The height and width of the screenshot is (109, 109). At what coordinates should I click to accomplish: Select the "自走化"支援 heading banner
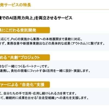25,84
